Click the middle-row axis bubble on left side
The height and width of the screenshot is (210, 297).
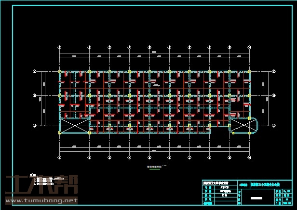coord(35,96)
